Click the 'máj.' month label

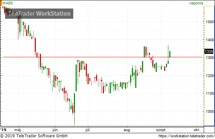click(18, 130)
